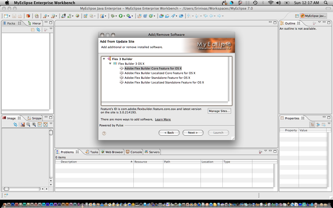The width and height of the screenshot is (333, 208).
Task: Click the forward arrow navigation toolbar icon
Action: [x=219, y=16]
